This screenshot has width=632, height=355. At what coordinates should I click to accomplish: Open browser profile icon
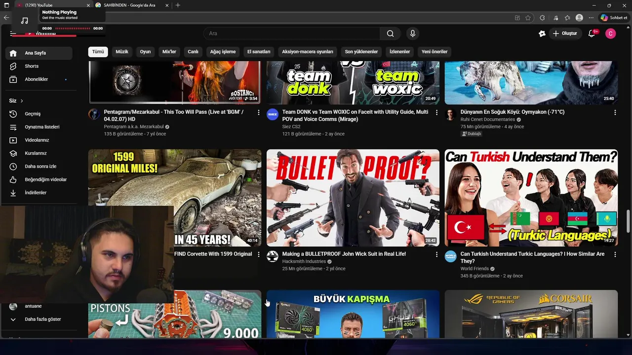pyautogui.click(x=579, y=18)
